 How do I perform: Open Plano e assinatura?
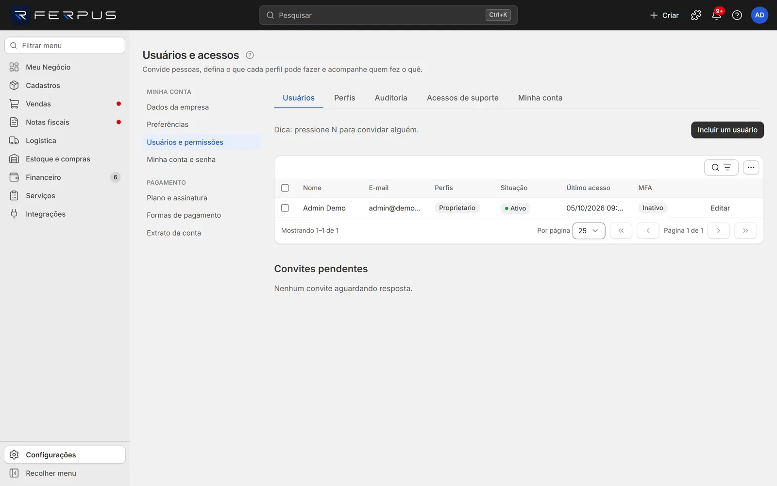202,198
